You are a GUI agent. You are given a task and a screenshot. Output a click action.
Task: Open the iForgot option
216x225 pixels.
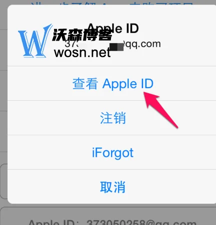tap(112, 152)
